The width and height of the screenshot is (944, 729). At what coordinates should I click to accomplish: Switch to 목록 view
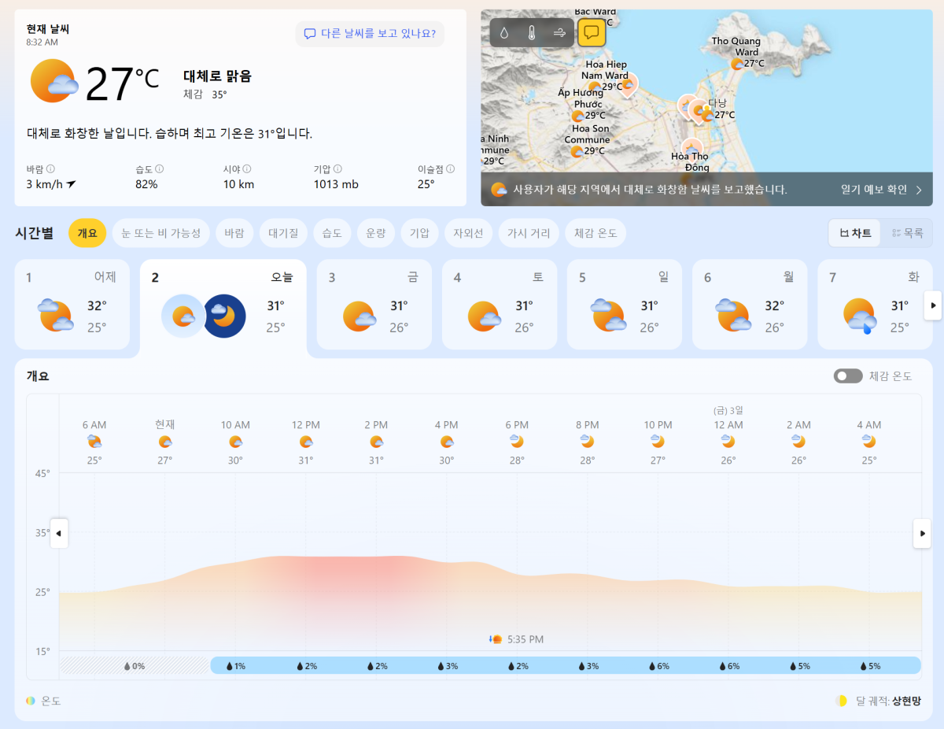coord(907,233)
